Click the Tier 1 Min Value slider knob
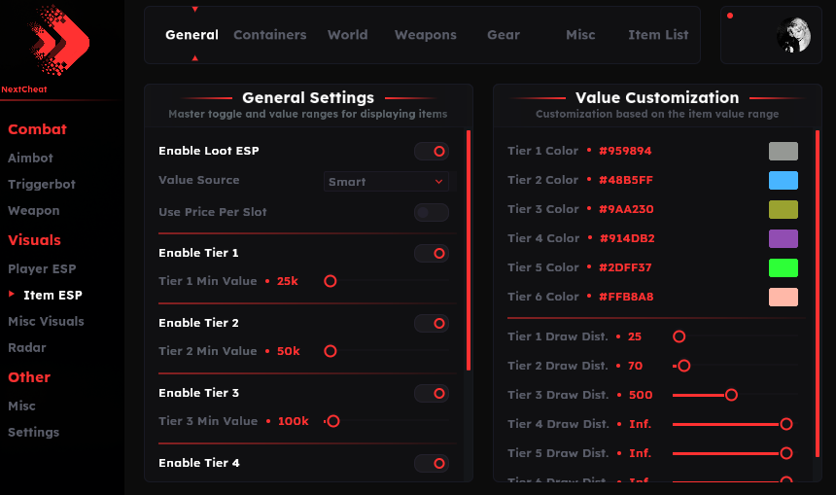This screenshot has height=495, width=836. point(331,281)
